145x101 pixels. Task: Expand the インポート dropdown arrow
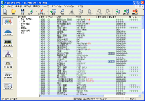pyautogui.click(x=37, y=12)
